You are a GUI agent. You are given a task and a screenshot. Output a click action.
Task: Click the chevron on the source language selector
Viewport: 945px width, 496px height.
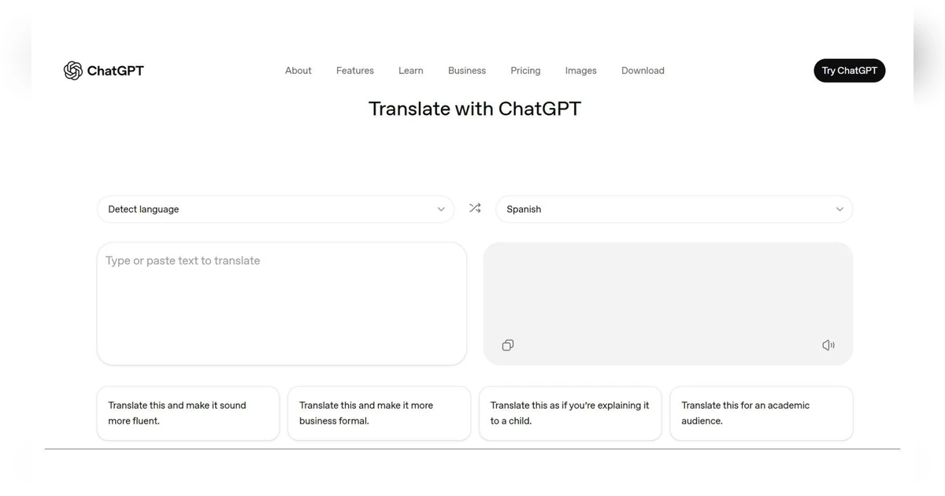tap(441, 209)
